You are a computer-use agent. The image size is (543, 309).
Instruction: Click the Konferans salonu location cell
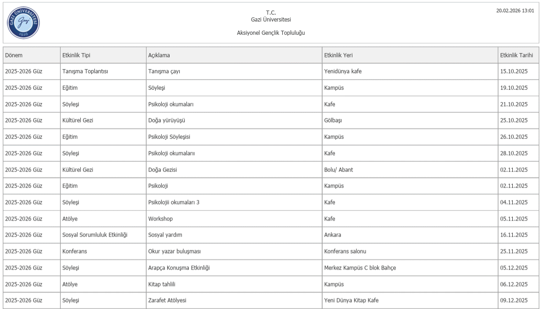[345, 251]
